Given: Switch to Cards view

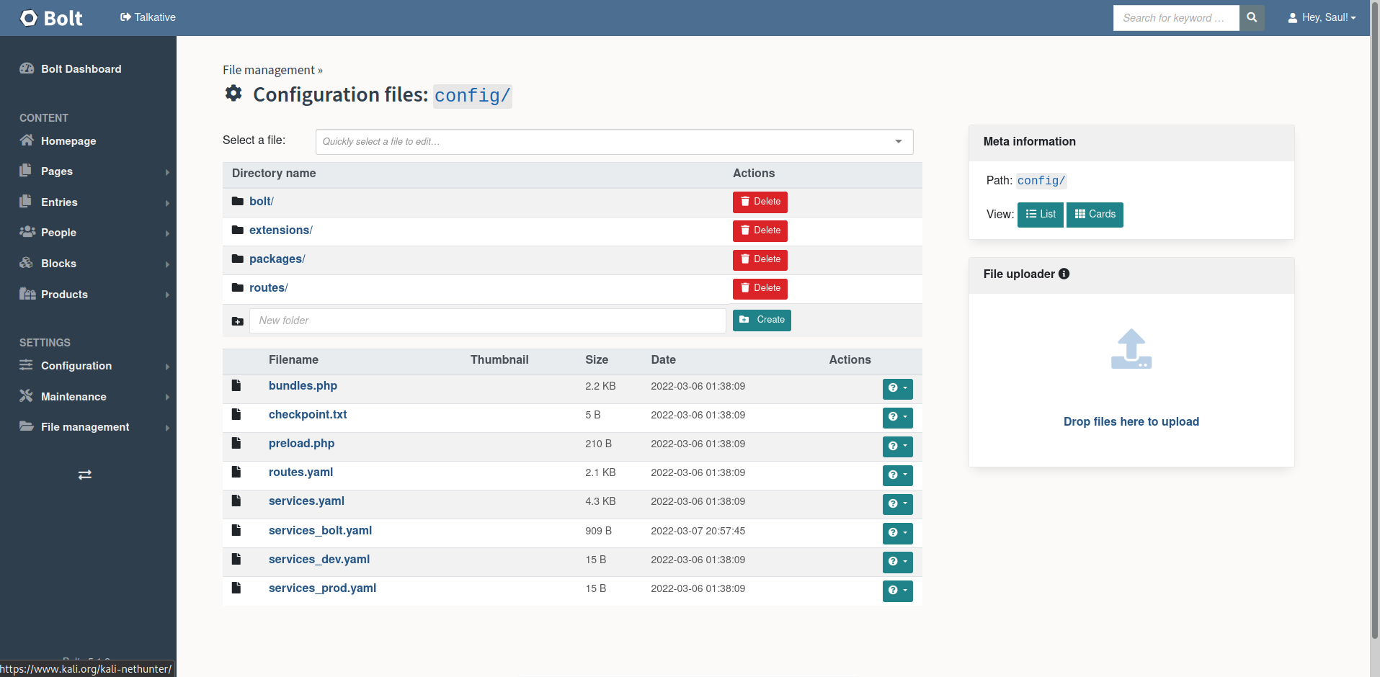Looking at the screenshot, I should (1095, 215).
